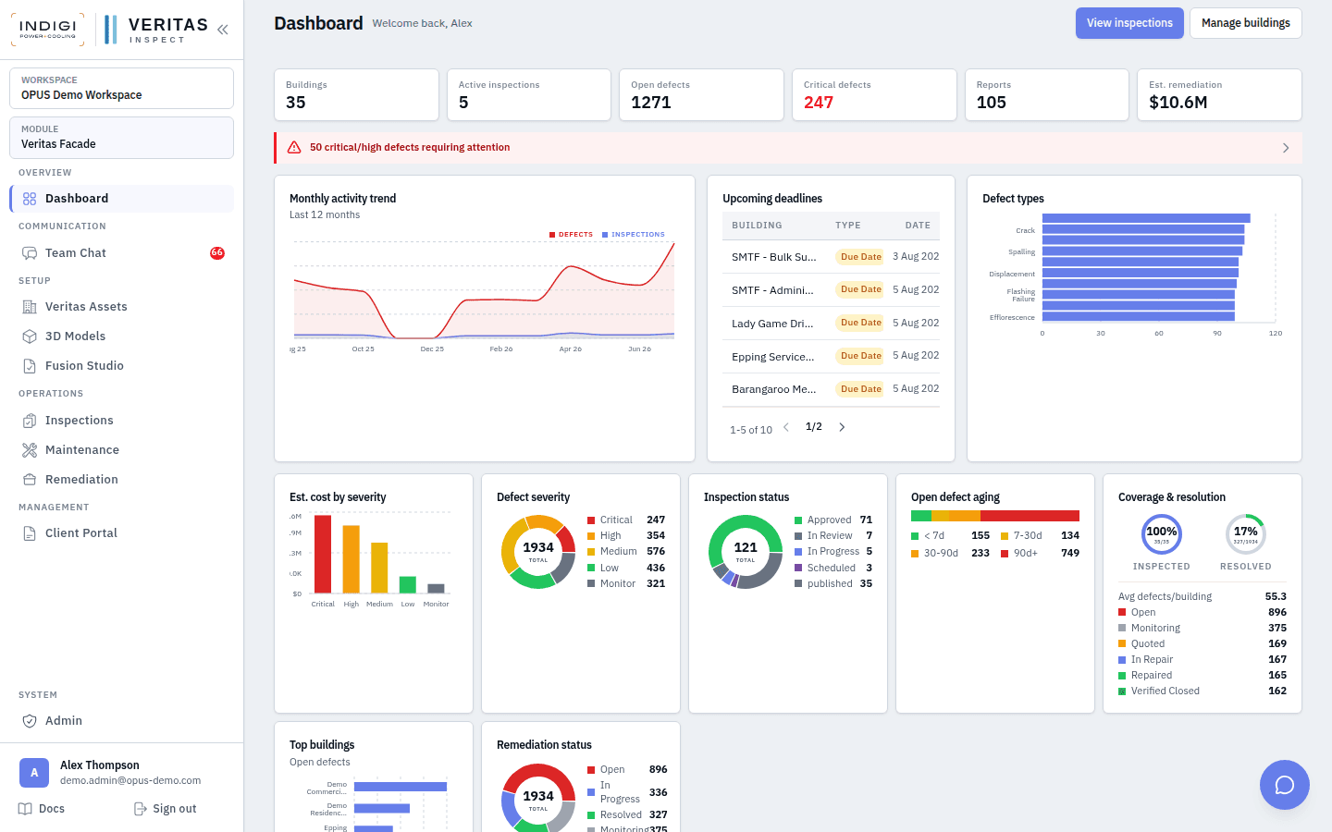This screenshot has width=1332, height=832.
Task: Open the Open defects 1271 card
Action: pos(701,95)
